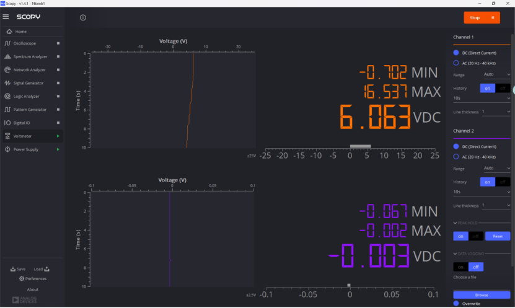Toggle the Data Logging switch
The width and height of the screenshot is (515, 308).
[x=468, y=267]
